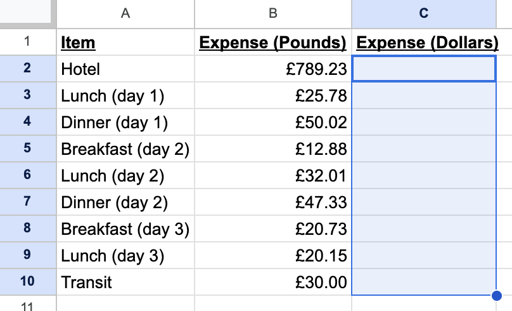Select column C header
Screen dimensions: 512x311
pyautogui.click(x=423, y=13)
